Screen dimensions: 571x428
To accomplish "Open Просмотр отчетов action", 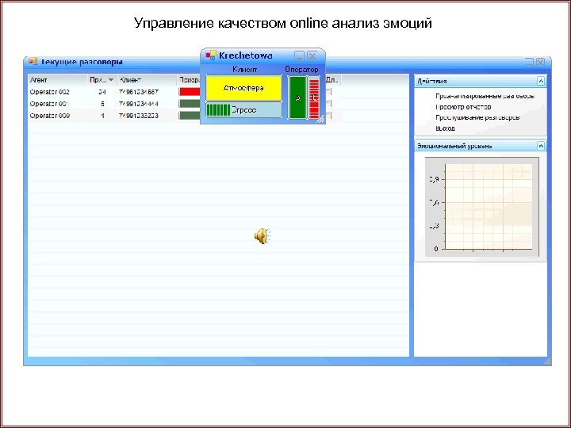I will [463, 107].
